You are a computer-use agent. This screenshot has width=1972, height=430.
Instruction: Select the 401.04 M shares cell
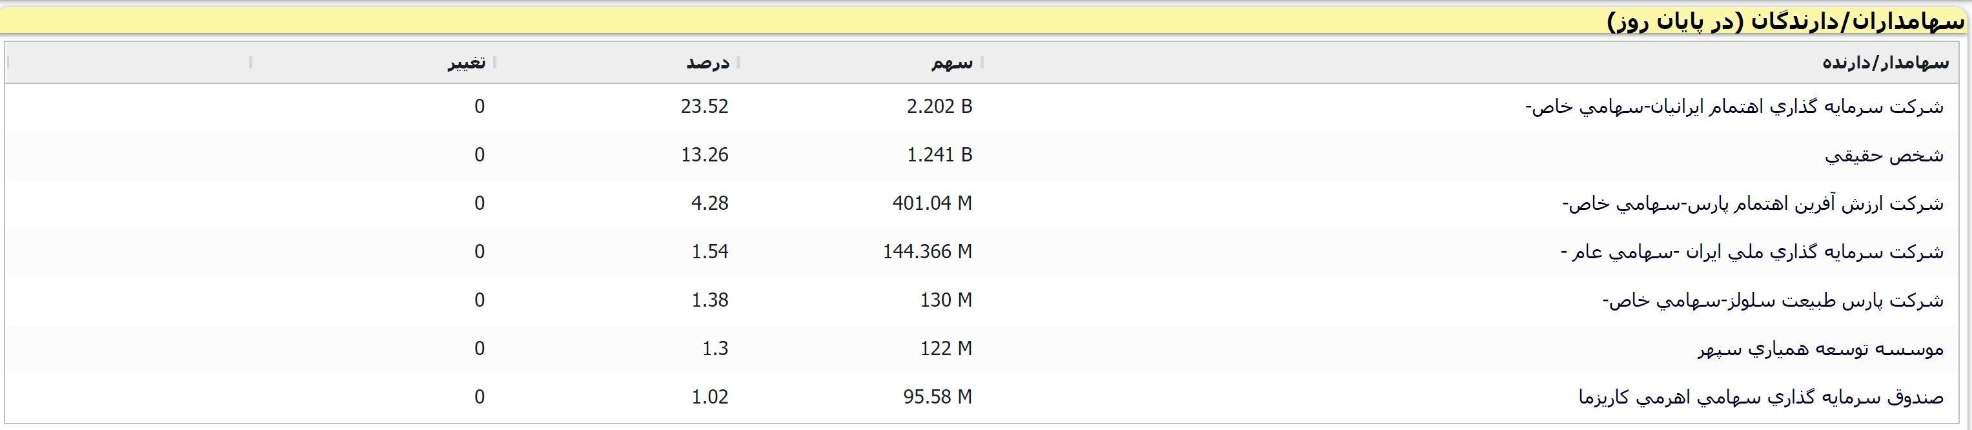pyautogui.click(x=931, y=203)
